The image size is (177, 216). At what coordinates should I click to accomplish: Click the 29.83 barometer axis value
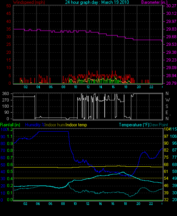(x=171, y=29)
